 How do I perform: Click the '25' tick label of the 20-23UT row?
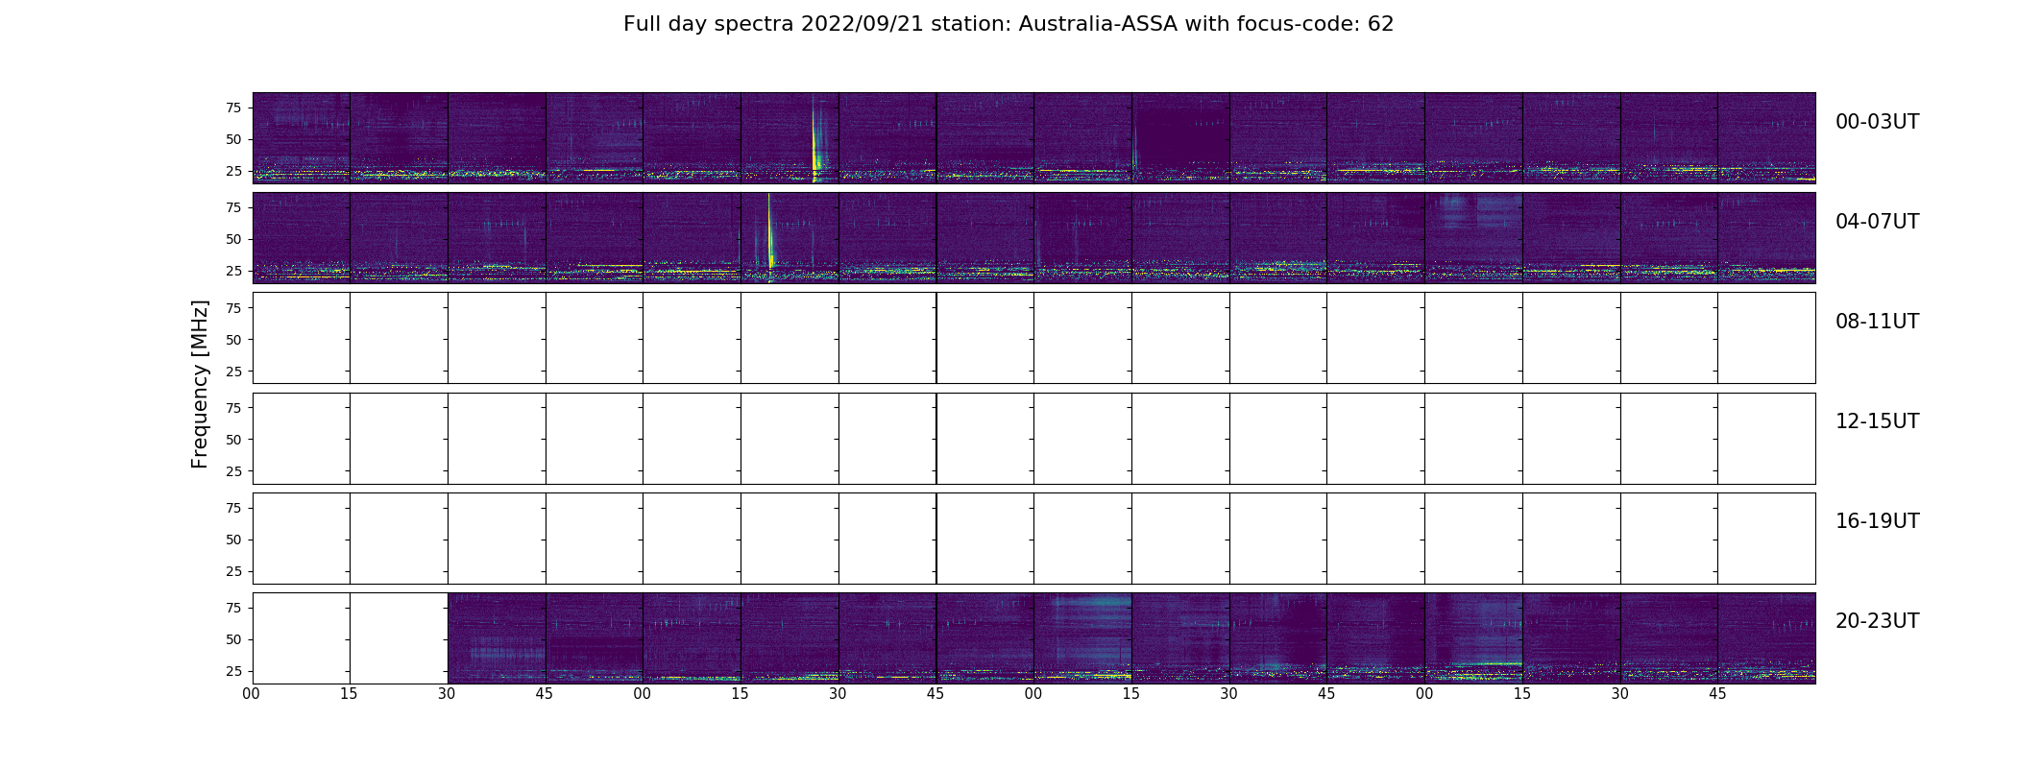coord(233,671)
